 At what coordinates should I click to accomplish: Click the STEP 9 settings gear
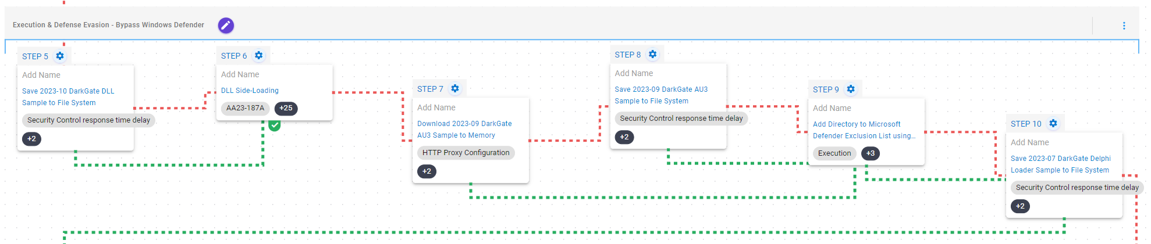pyautogui.click(x=851, y=89)
